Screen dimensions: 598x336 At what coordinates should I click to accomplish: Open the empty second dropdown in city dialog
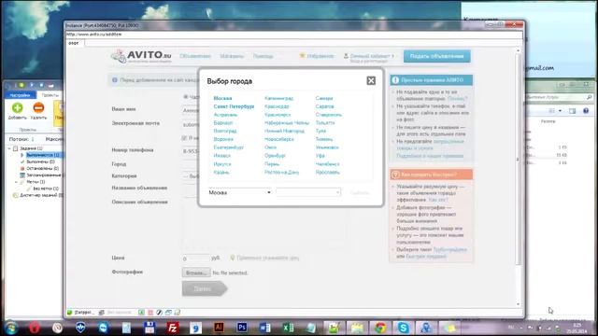308,193
